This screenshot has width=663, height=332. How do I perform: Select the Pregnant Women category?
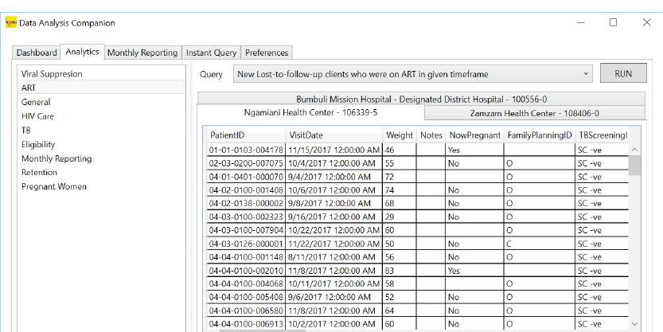tap(54, 186)
